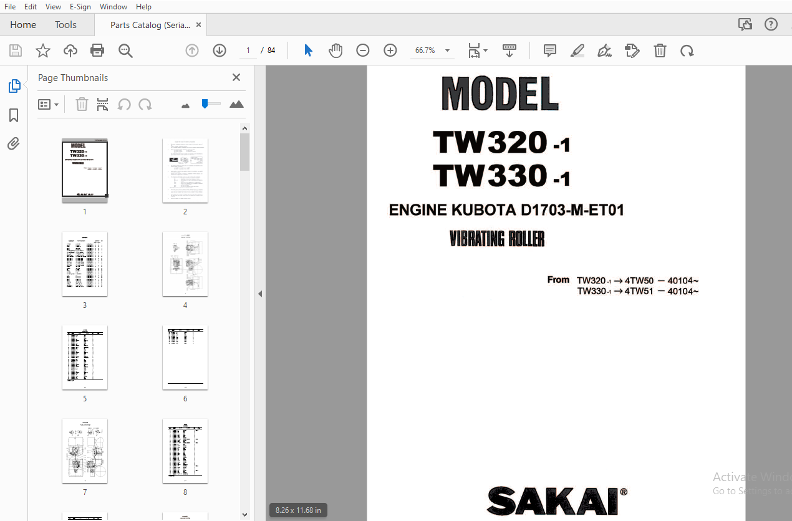Open Page Thumbnails sidebar icon
Screen dimensions: 792x521
14,86
